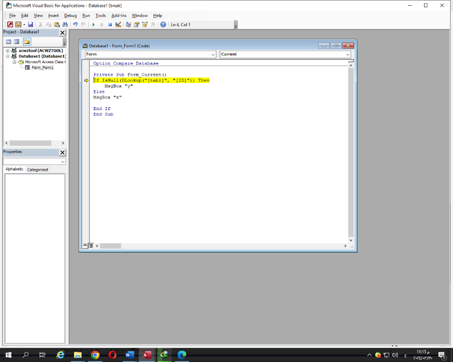
Task: Select Form_Form1 in the project tree
Action: [42, 68]
